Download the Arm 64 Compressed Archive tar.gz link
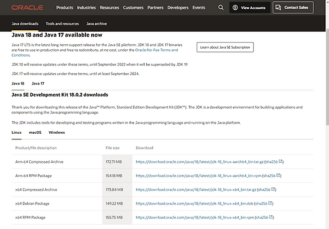 coord(199,161)
